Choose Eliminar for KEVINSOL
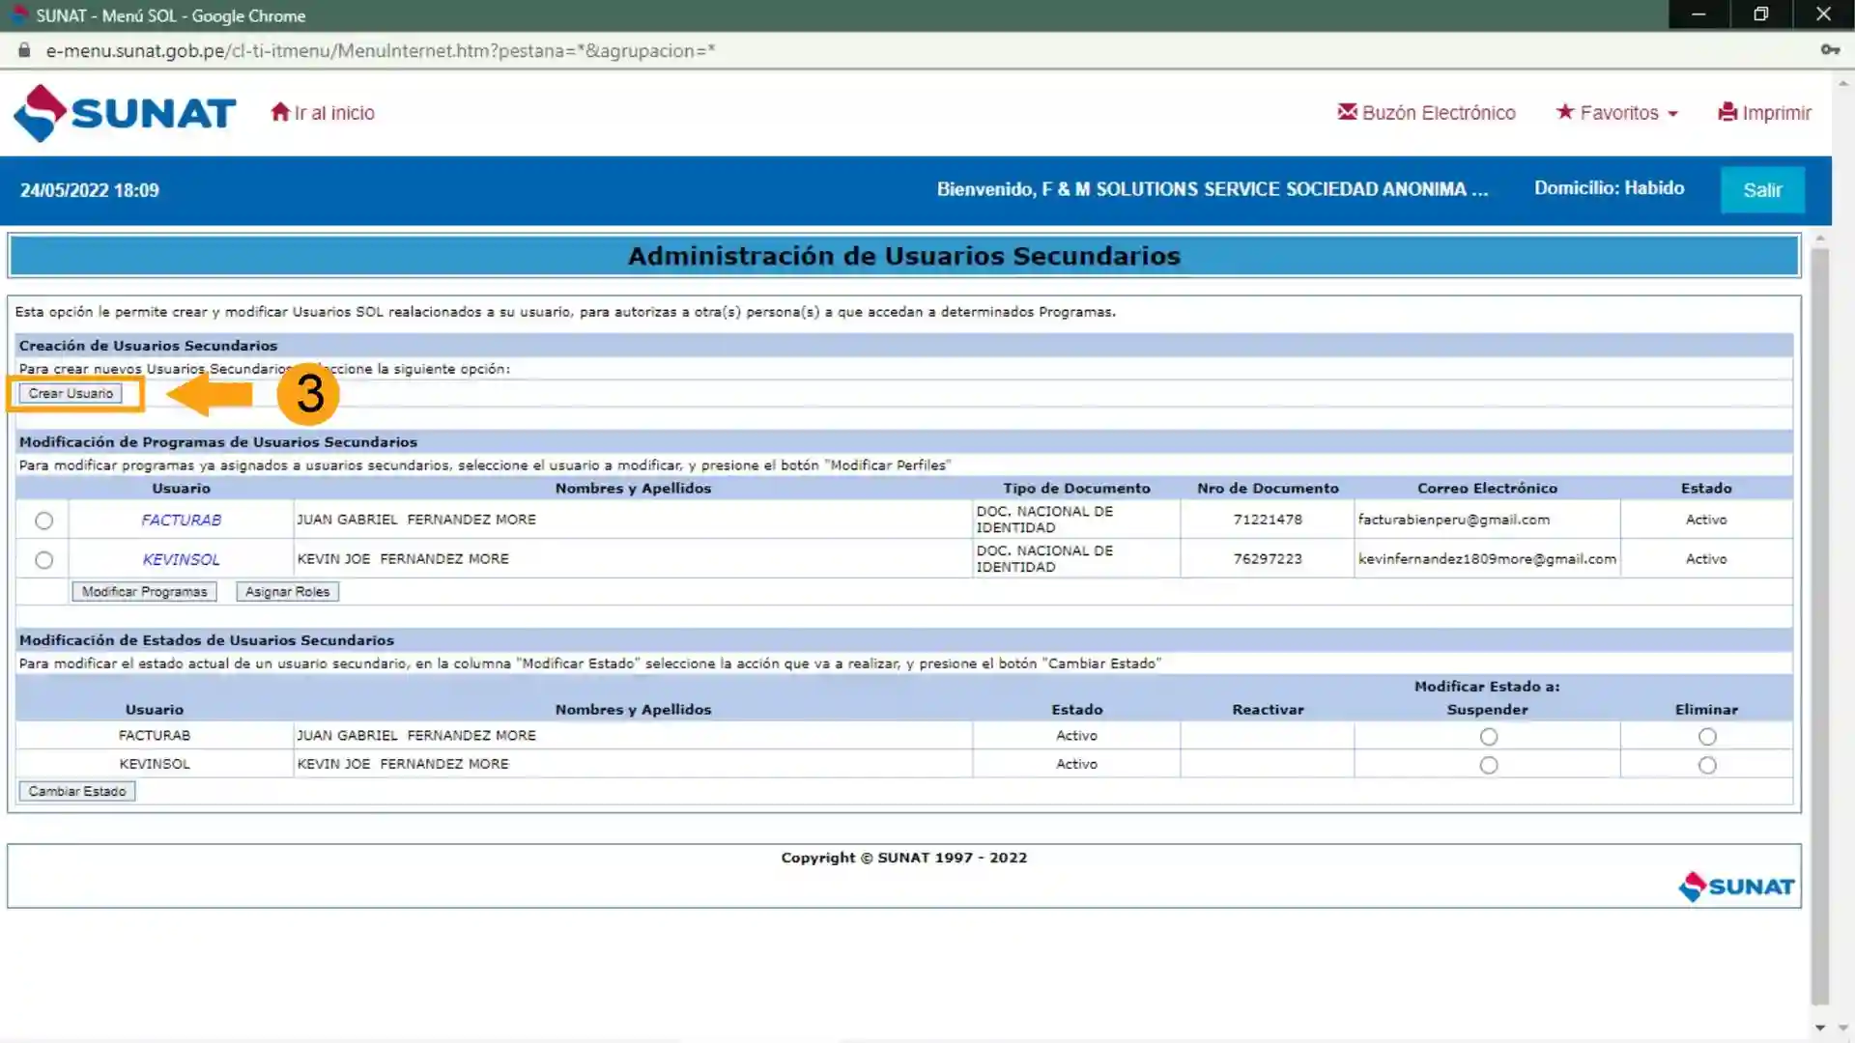This screenshot has height=1043, width=1855. point(1707,765)
